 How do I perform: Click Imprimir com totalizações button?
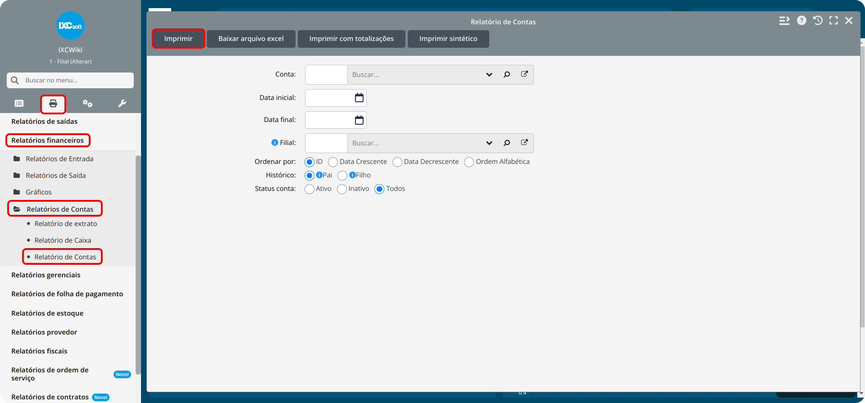tap(351, 39)
